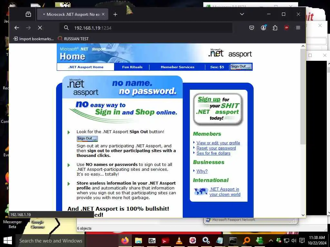Expand the list all tabs chevron
Viewport: 330px width, 247px height.
click(242, 14)
